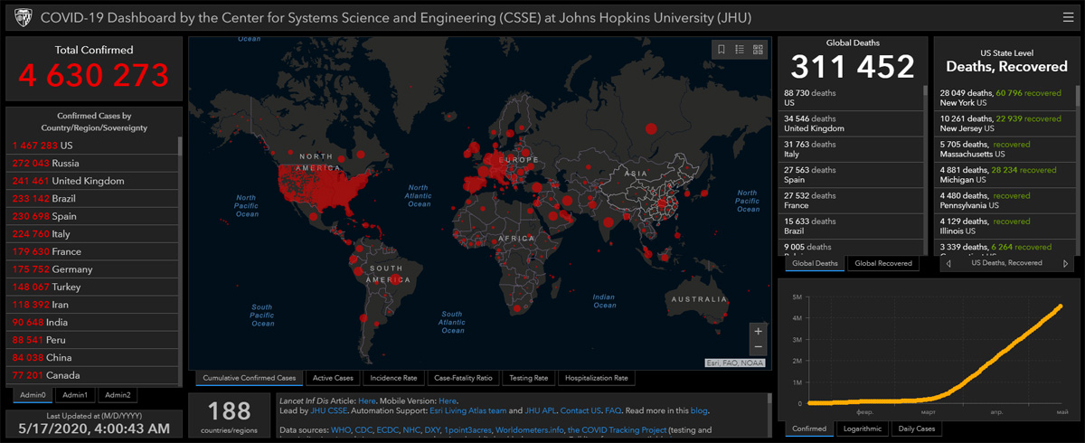The width and height of the screenshot is (1085, 443).
Task: Open the Testing Rate map tab
Action: coord(528,378)
